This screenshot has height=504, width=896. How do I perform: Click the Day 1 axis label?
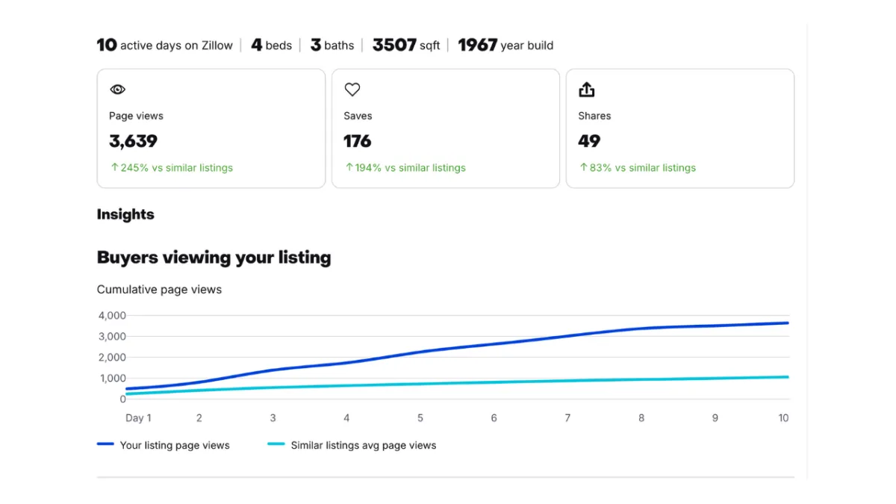[x=138, y=418]
